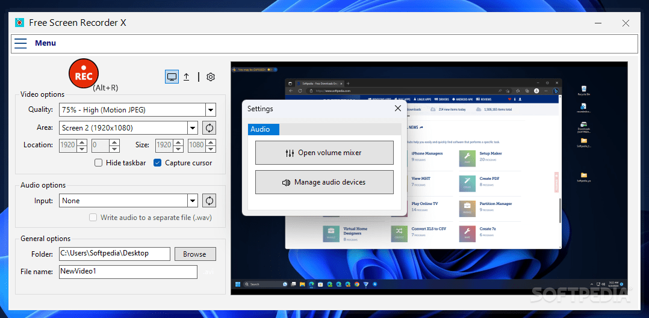
Task: Uncheck the Capture cursor checkbox
Action: point(157,163)
